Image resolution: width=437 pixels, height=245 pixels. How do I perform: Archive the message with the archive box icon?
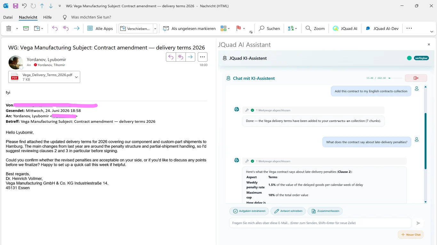coord(26,28)
